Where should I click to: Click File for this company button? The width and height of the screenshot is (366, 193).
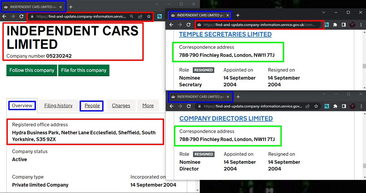[84, 70]
